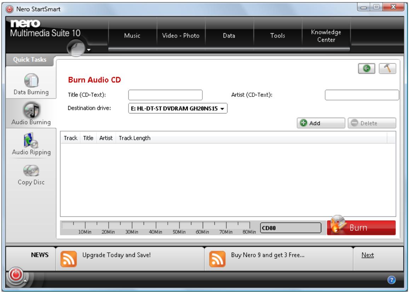This screenshot has width=409, height=292.
Task: Expand the small arrow beside the launcher orb
Action: (89, 50)
